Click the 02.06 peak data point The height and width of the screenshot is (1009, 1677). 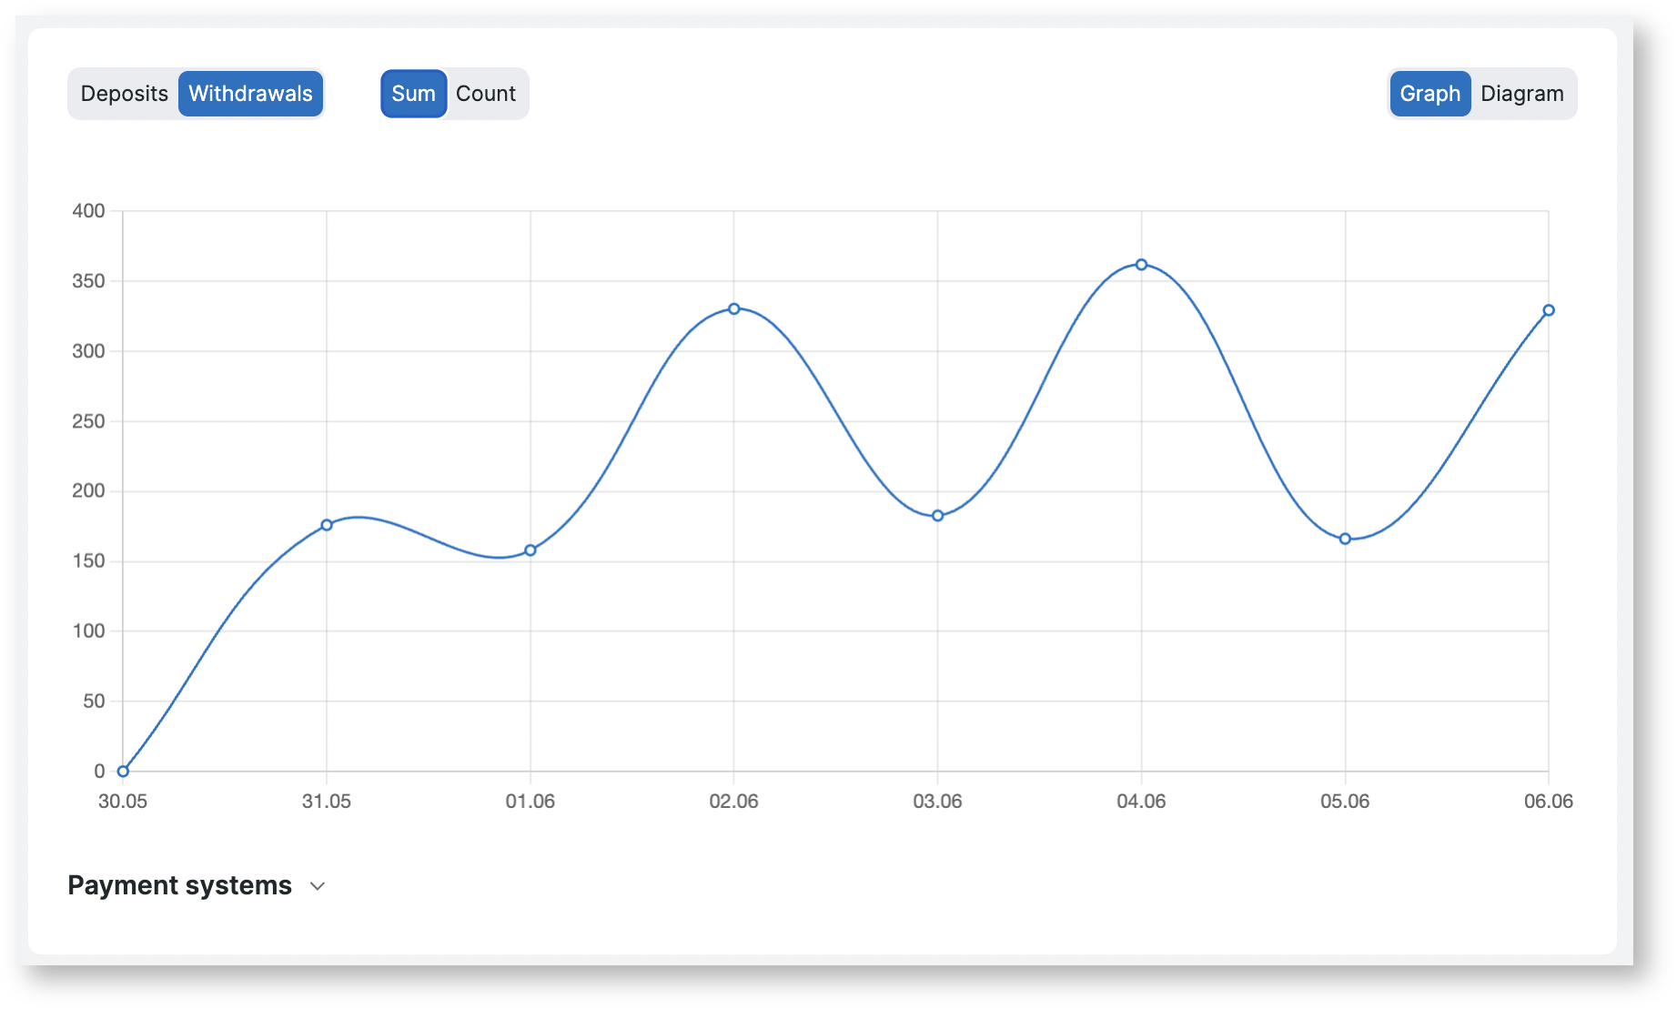[734, 309]
